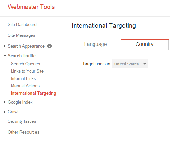Open the Crawl menu item
Image resolution: width=170 pixels, height=141 pixels.
pyautogui.click(x=13, y=112)
